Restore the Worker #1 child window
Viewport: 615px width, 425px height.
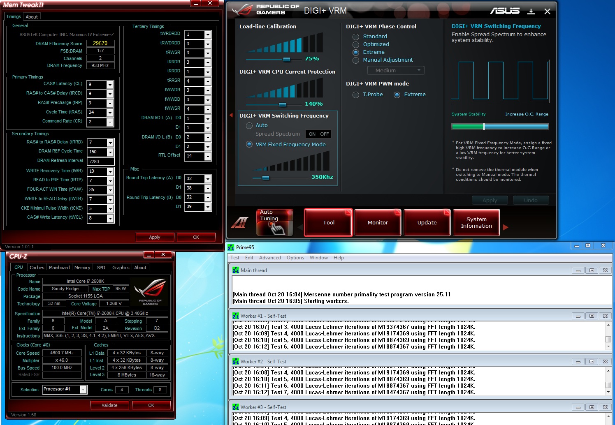point(592,316)
